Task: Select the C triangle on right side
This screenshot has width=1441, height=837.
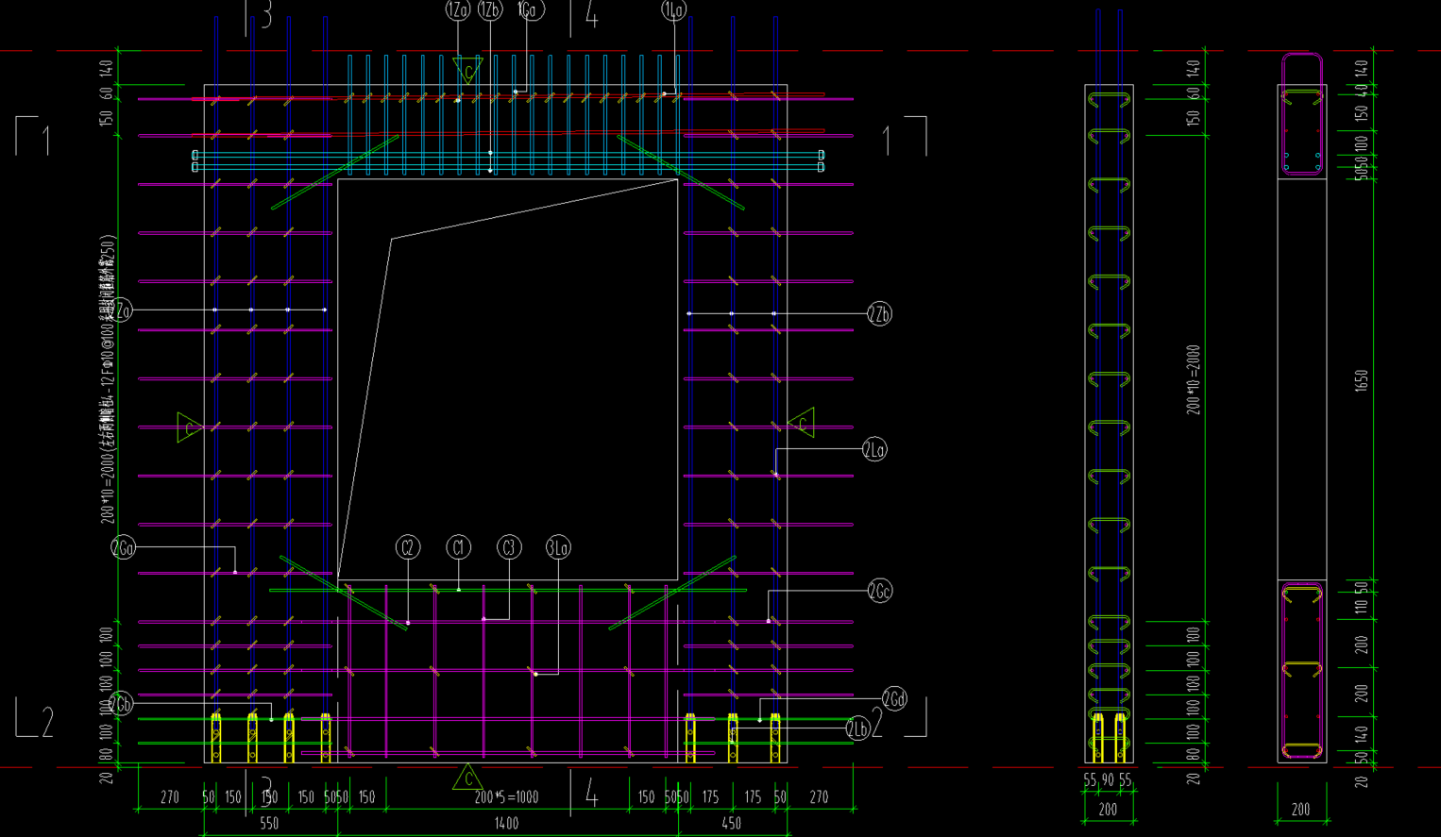Action: coord(802,423)
